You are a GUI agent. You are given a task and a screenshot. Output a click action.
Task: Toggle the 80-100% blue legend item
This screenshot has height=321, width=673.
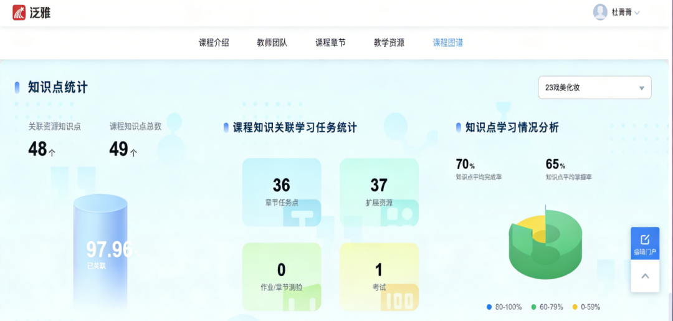[x=504, y=307]
